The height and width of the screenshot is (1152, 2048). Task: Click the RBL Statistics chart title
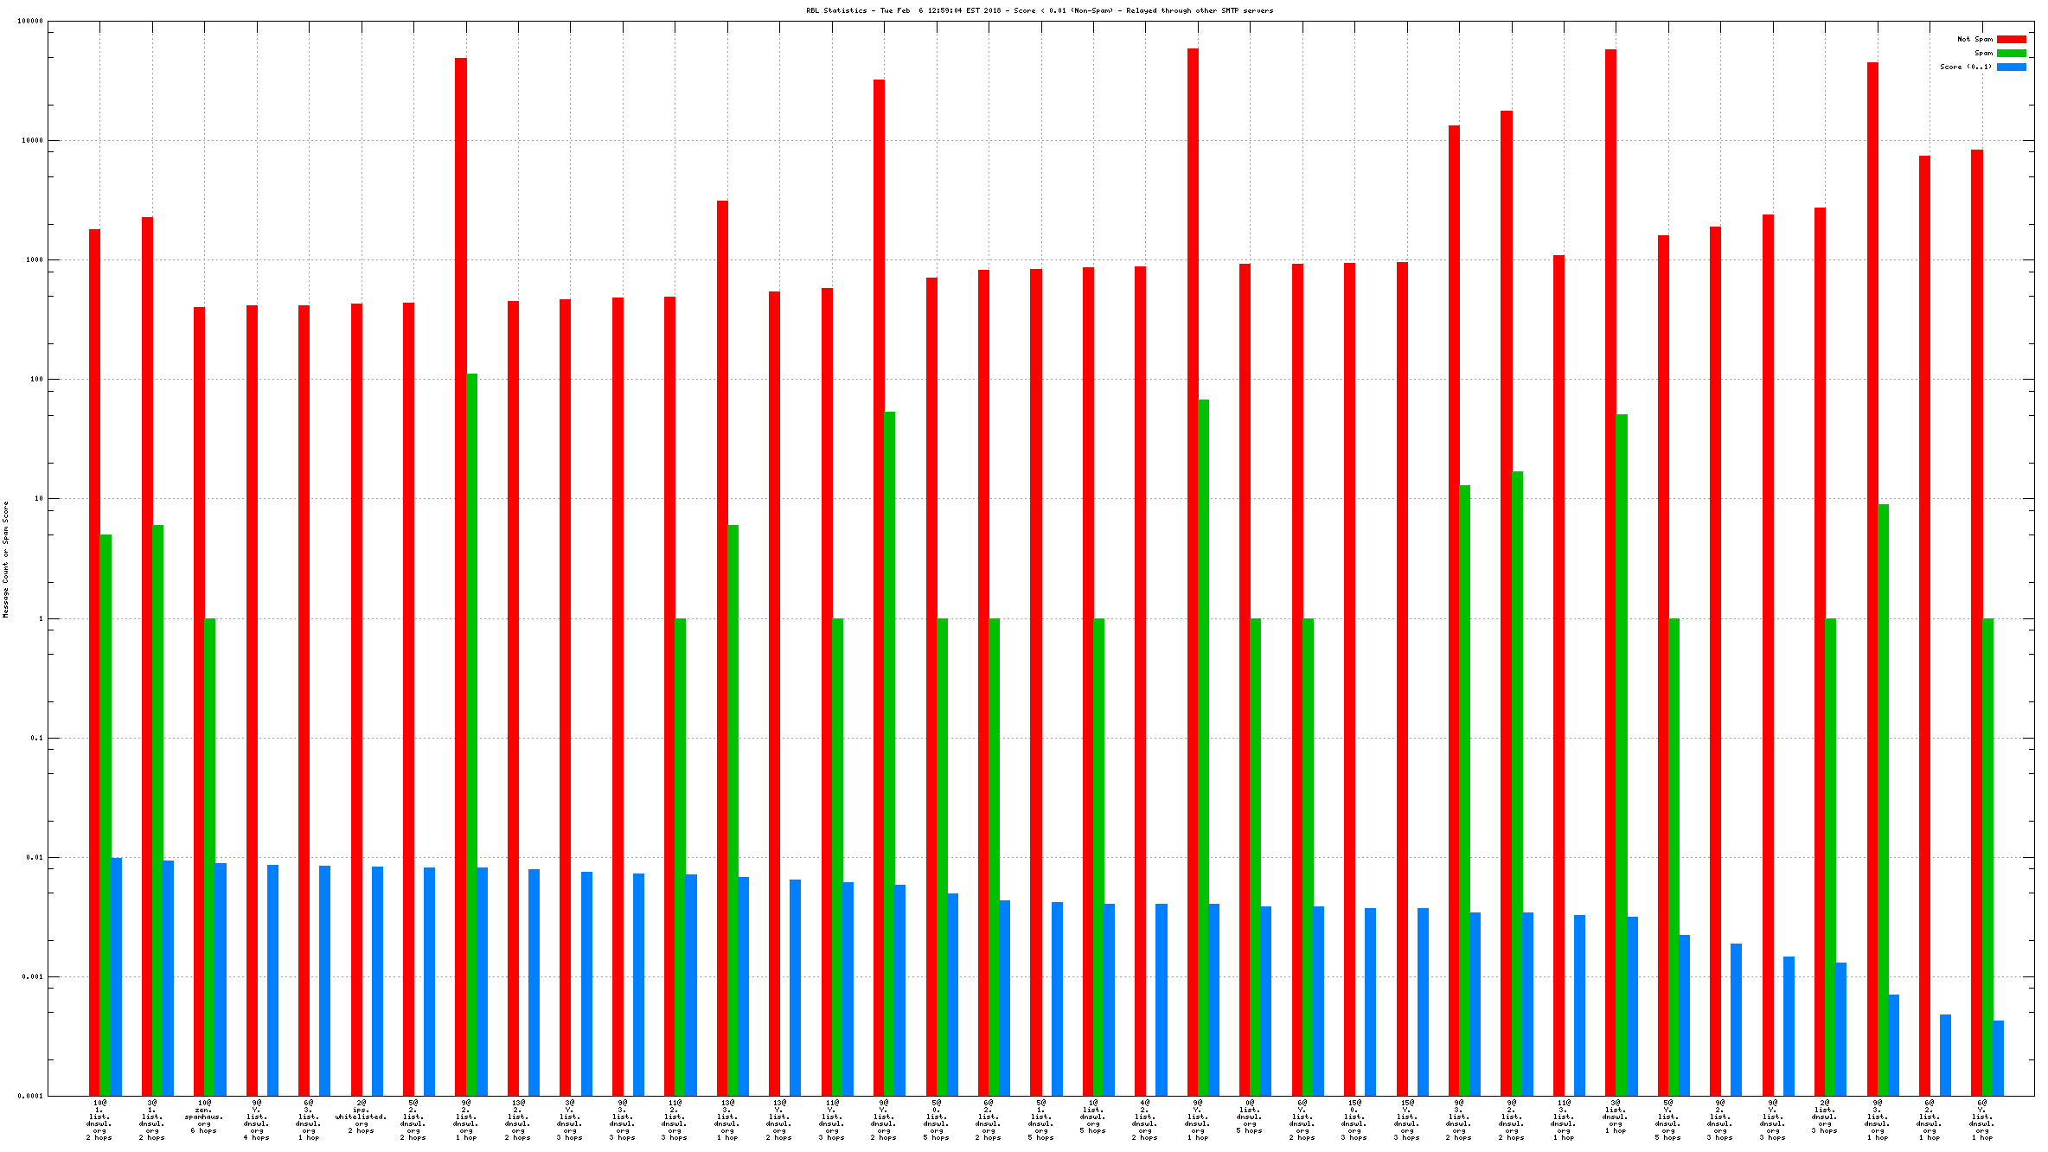click(1039, 10)
